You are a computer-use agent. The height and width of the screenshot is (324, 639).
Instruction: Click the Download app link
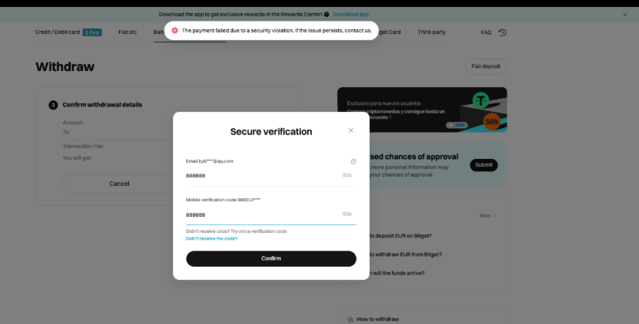click(x=351, y=14)
